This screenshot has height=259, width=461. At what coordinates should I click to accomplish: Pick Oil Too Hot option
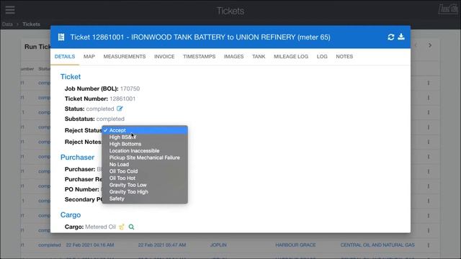[x=145, y=178]
